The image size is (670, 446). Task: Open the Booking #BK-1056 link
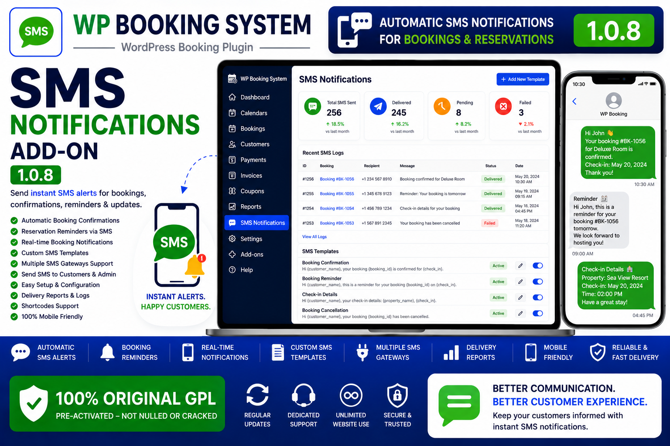(337, 179)
